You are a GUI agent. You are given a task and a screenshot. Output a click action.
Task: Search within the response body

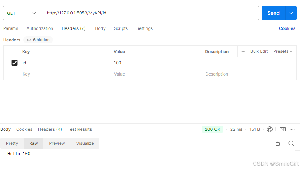click(291, 143)
